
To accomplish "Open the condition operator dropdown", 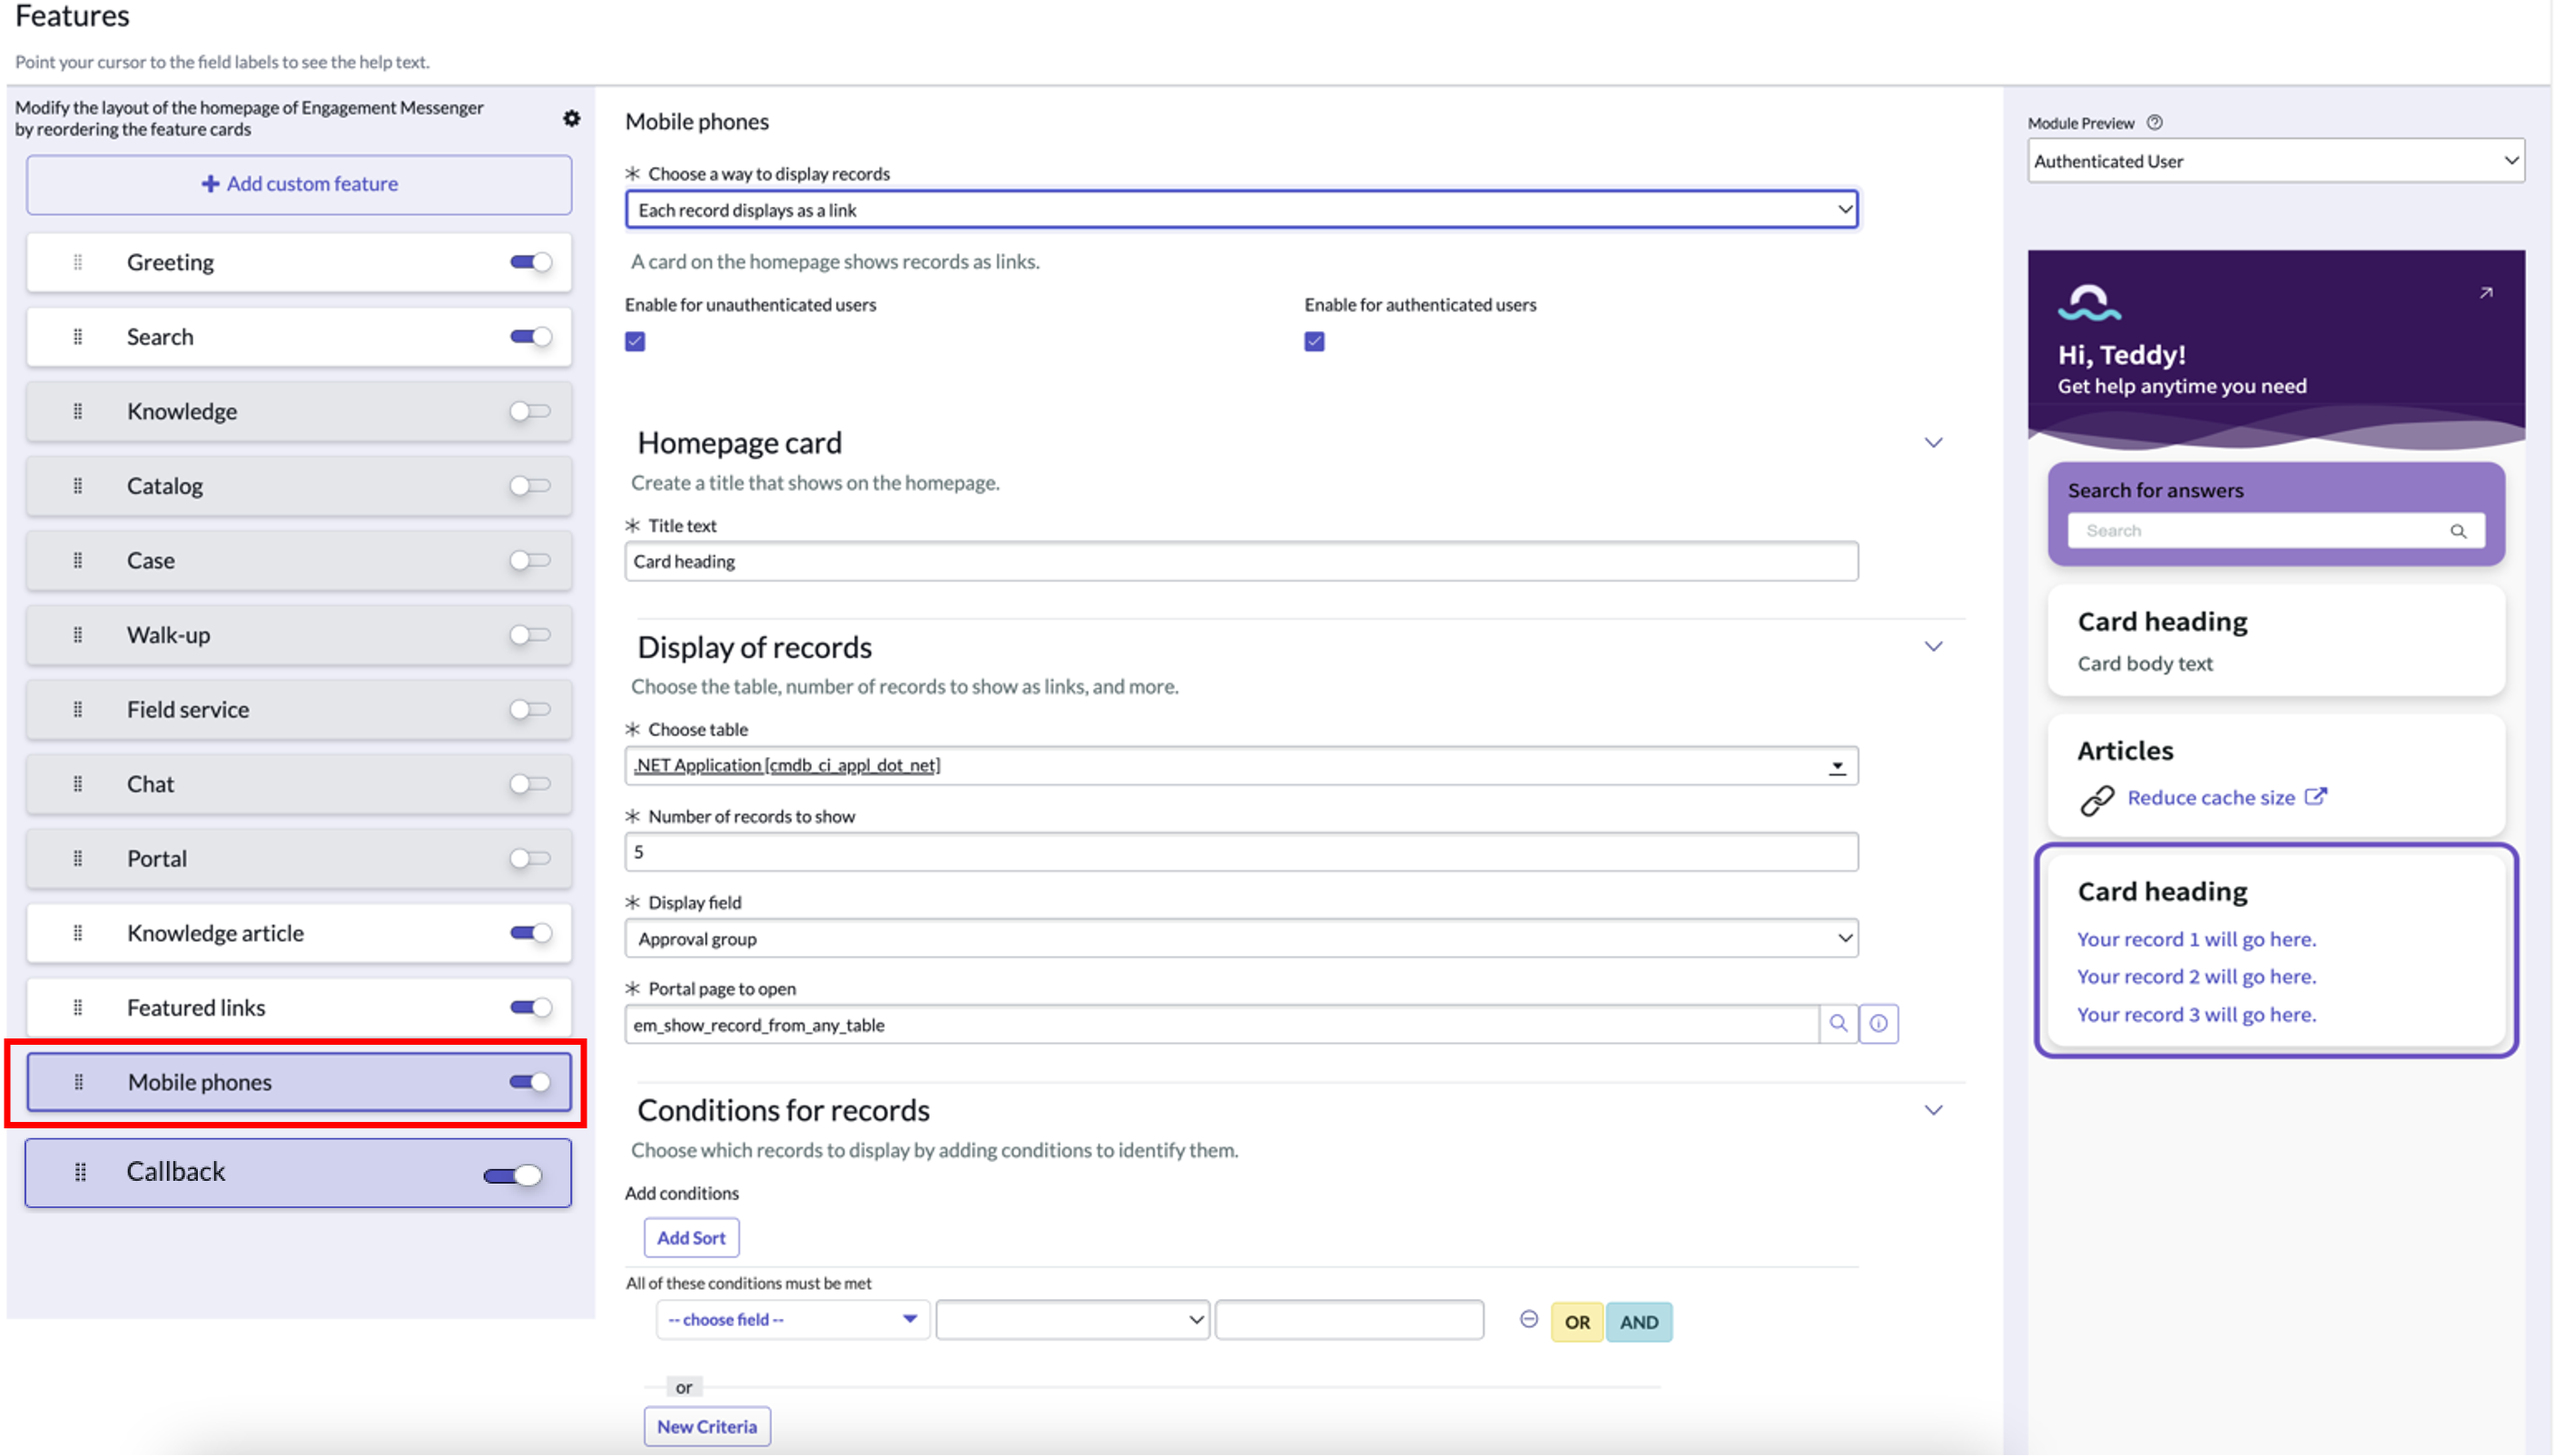I will 1073,1320.
